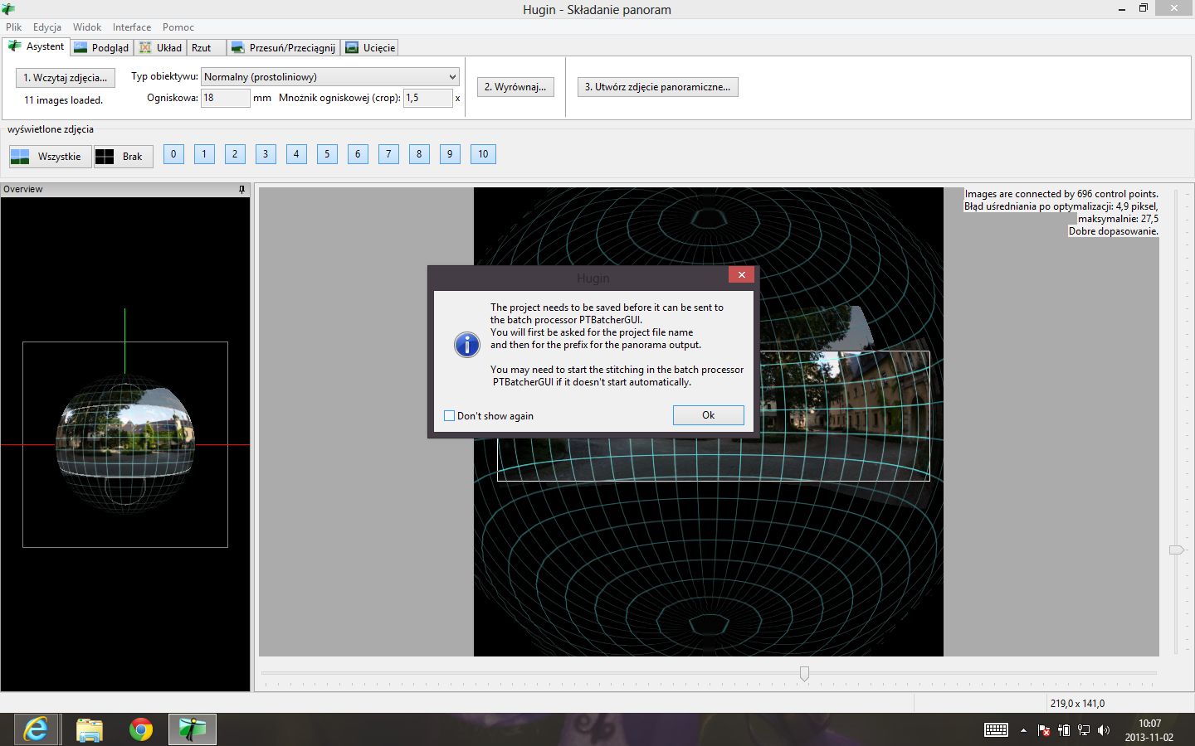
Task: Open the Typ obiektywu lens type dropdown
Action: pos(329,77)
